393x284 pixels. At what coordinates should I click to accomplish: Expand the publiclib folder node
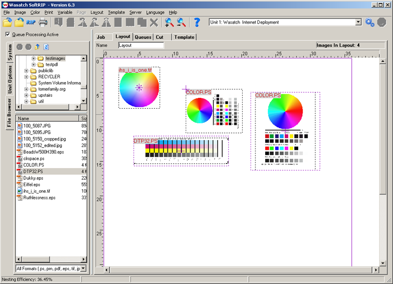tap(27, 71)
